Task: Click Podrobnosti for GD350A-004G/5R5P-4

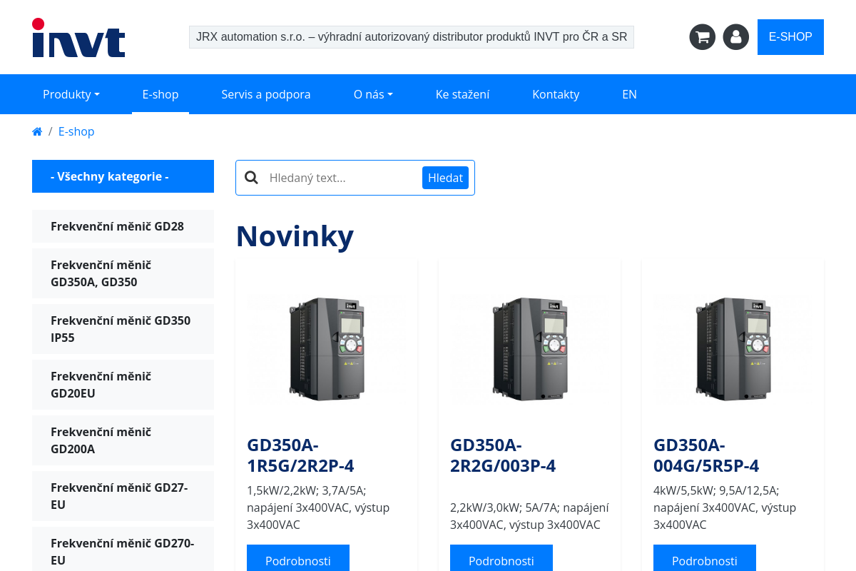Action: point(704,560)
